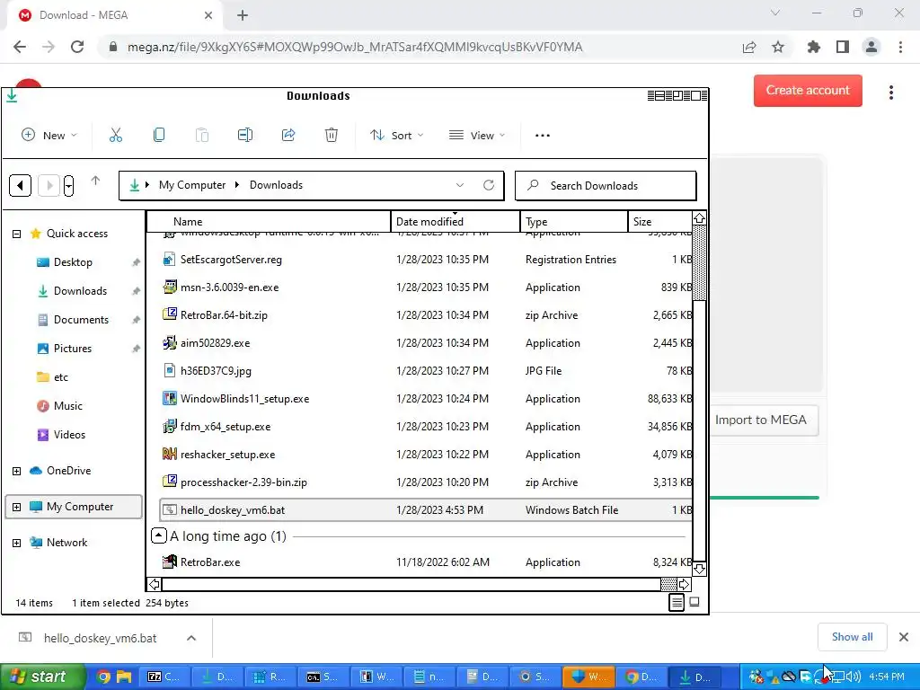Click the horizontal scrollbar right arrow
The height and width of the screenshot is (690, 920).
coord(684,584)
